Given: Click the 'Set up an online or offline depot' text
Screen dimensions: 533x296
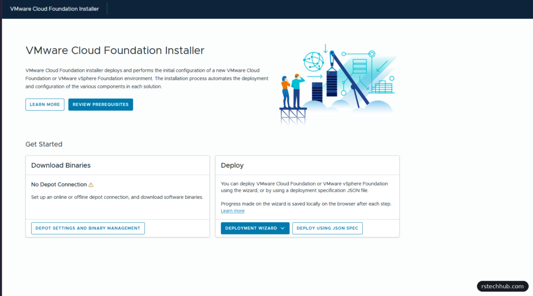Looking at the screenshot, I should (x=117, y=197).
